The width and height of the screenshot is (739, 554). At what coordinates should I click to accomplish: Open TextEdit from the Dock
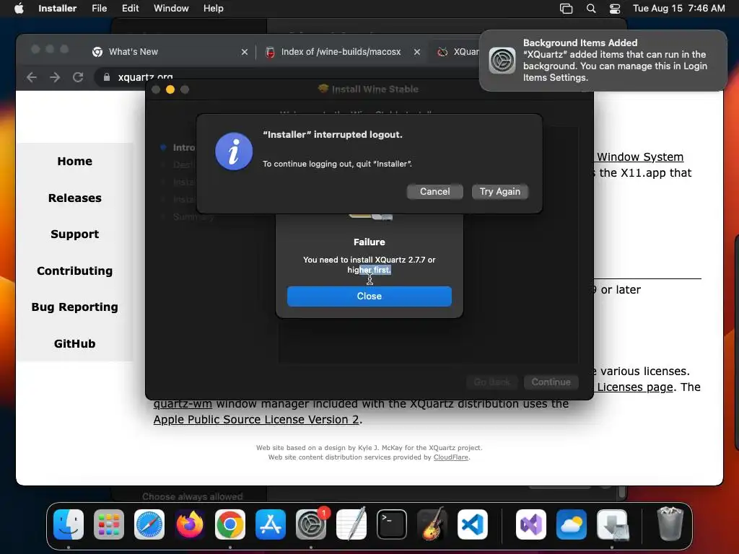pos(351,524)
